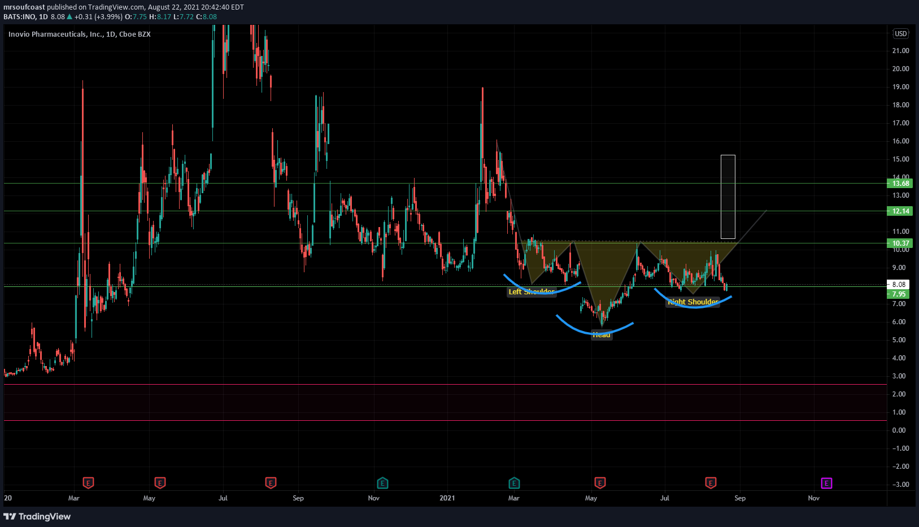This screenshot has height=527, width=919.
Task: Click the red earnings marker near Mar 2020
Action: point(88,483)
